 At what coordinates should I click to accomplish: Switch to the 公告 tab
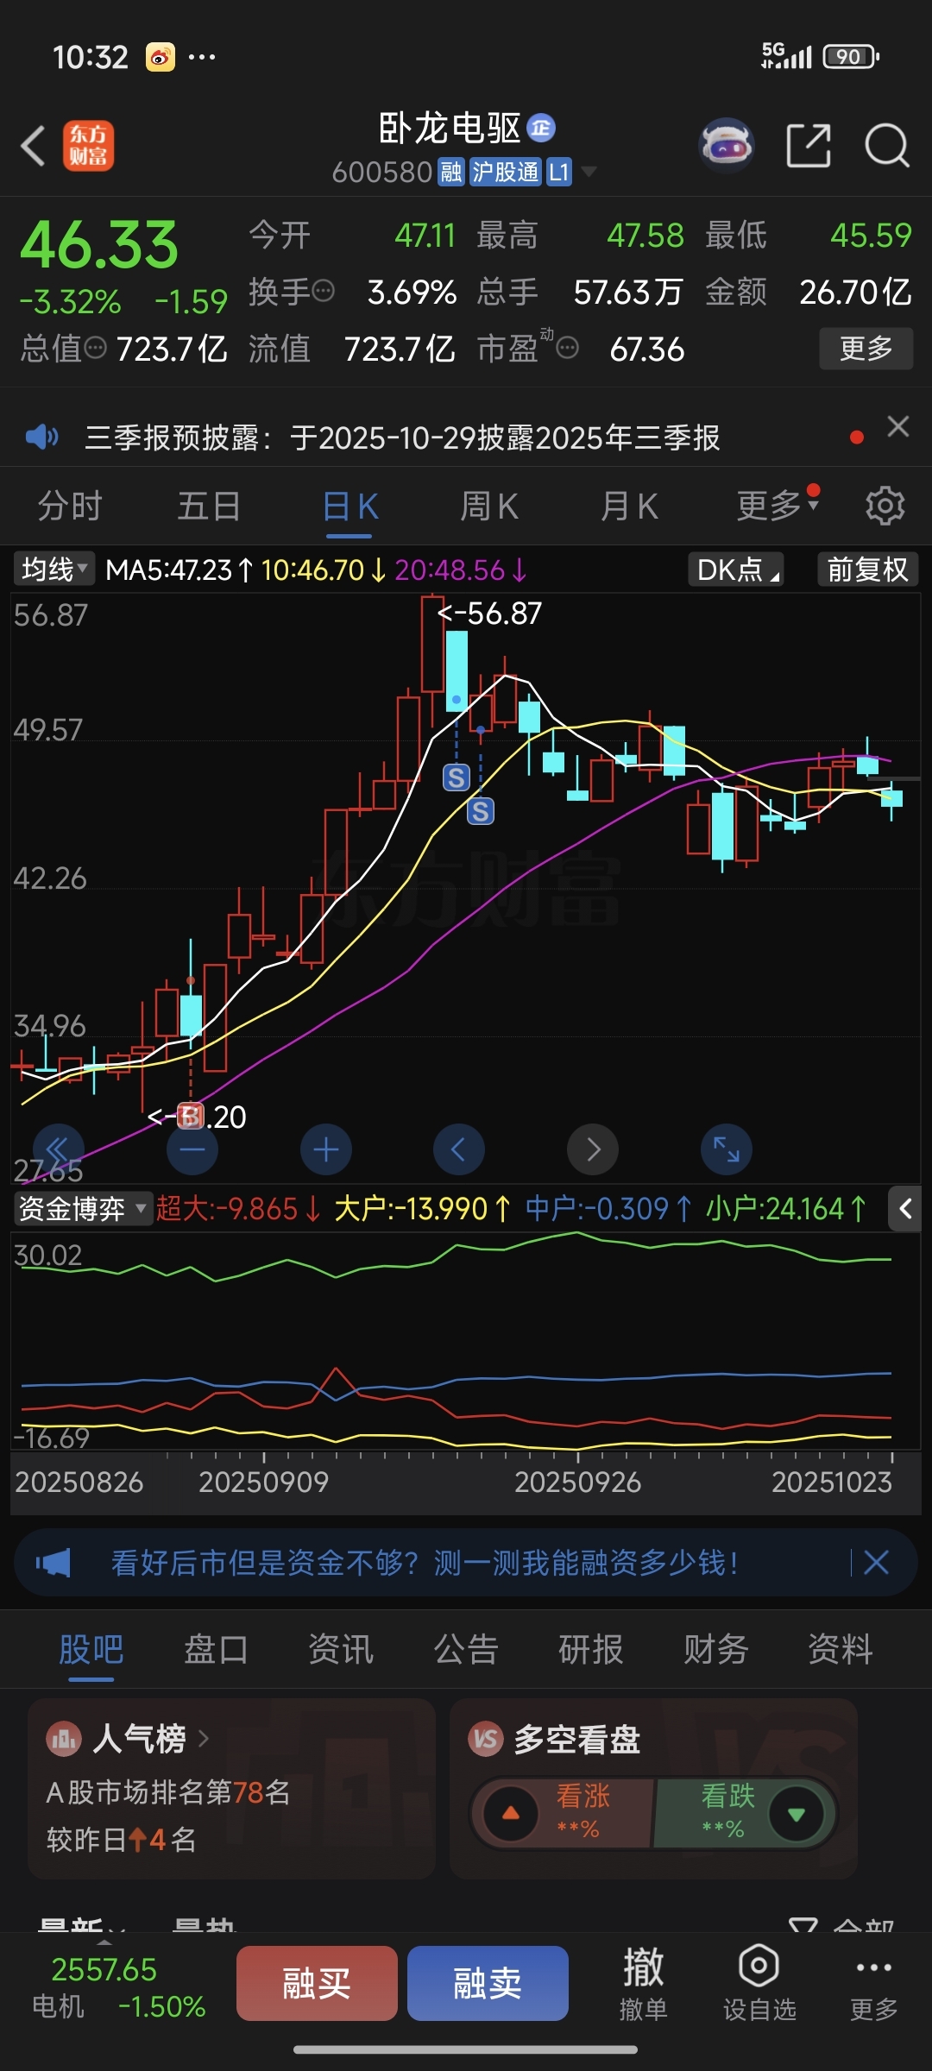(x=466, y=1650)
